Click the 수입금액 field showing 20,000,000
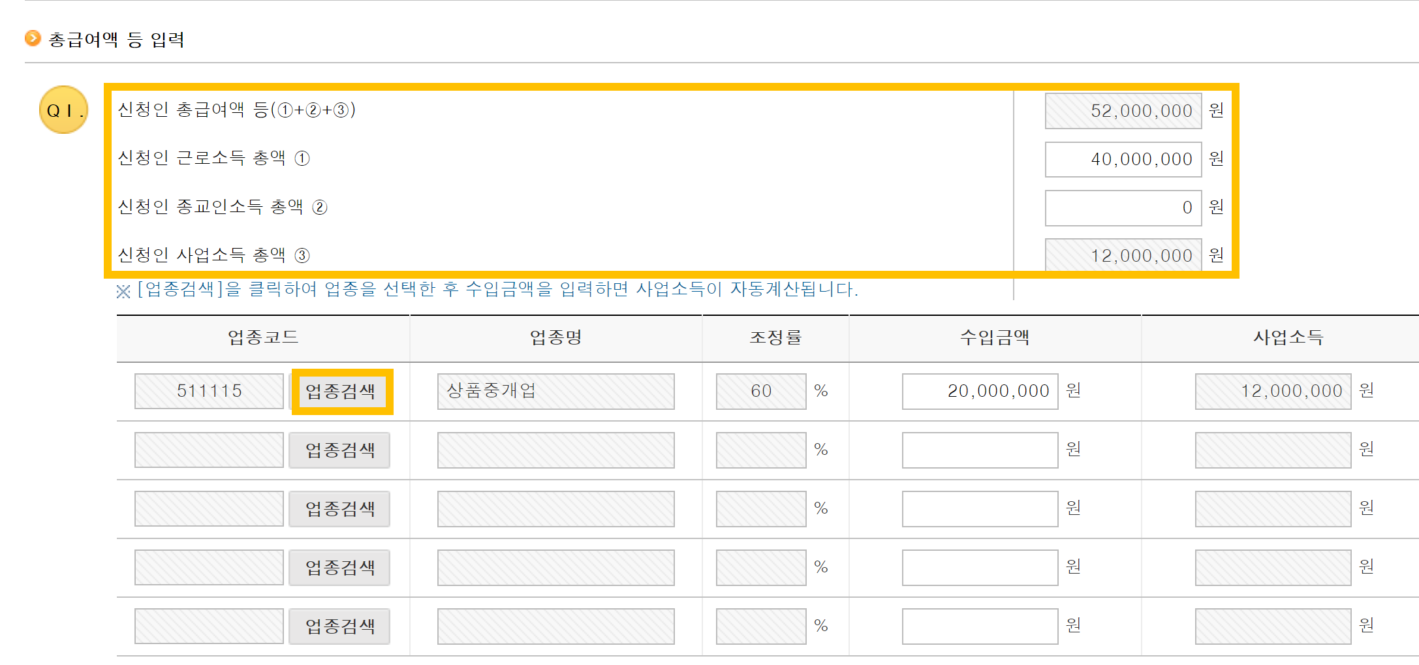The image size is (1419, 665). click(x=979, y=391)
